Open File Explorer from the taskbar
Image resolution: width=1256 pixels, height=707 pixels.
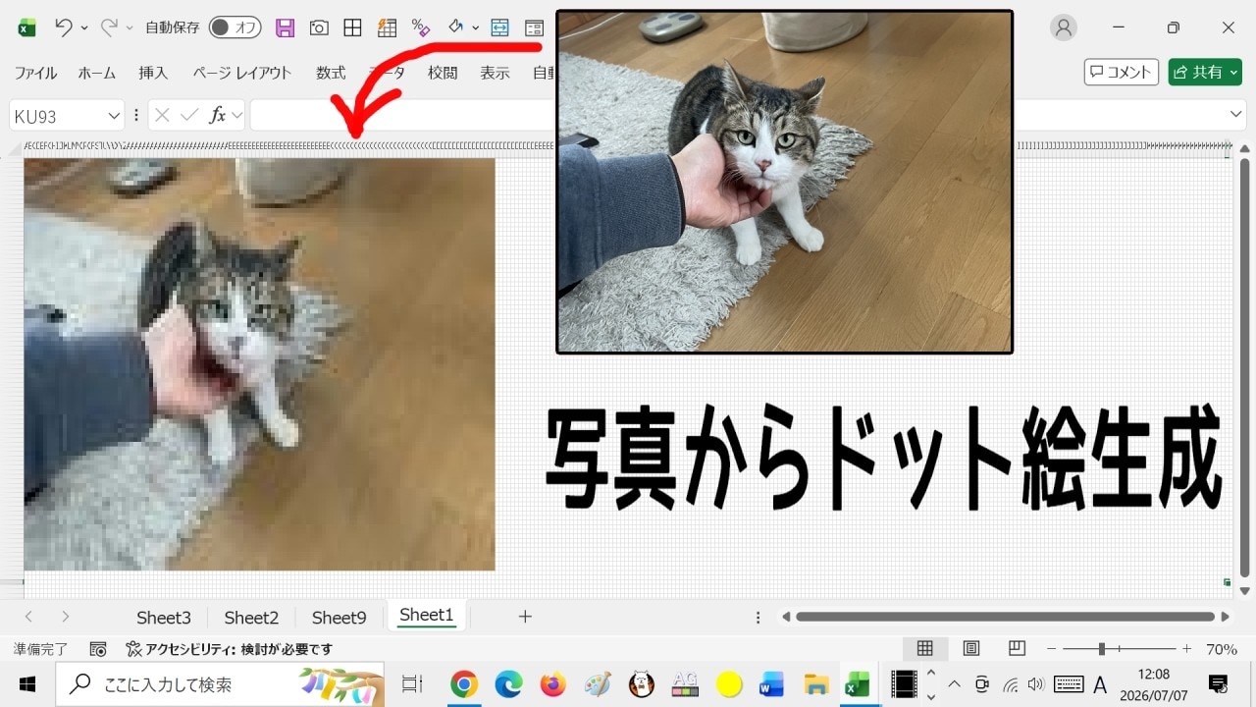pyautogui.click(x=816, y=684)
